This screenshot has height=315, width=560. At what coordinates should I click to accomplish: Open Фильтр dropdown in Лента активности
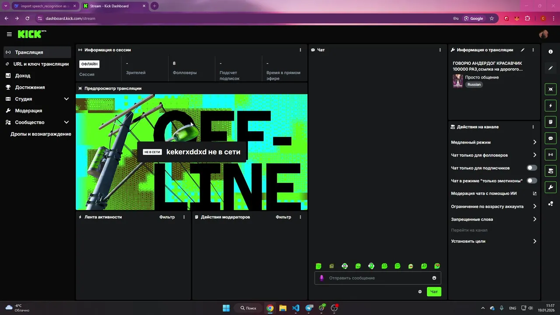pos(167,217)
